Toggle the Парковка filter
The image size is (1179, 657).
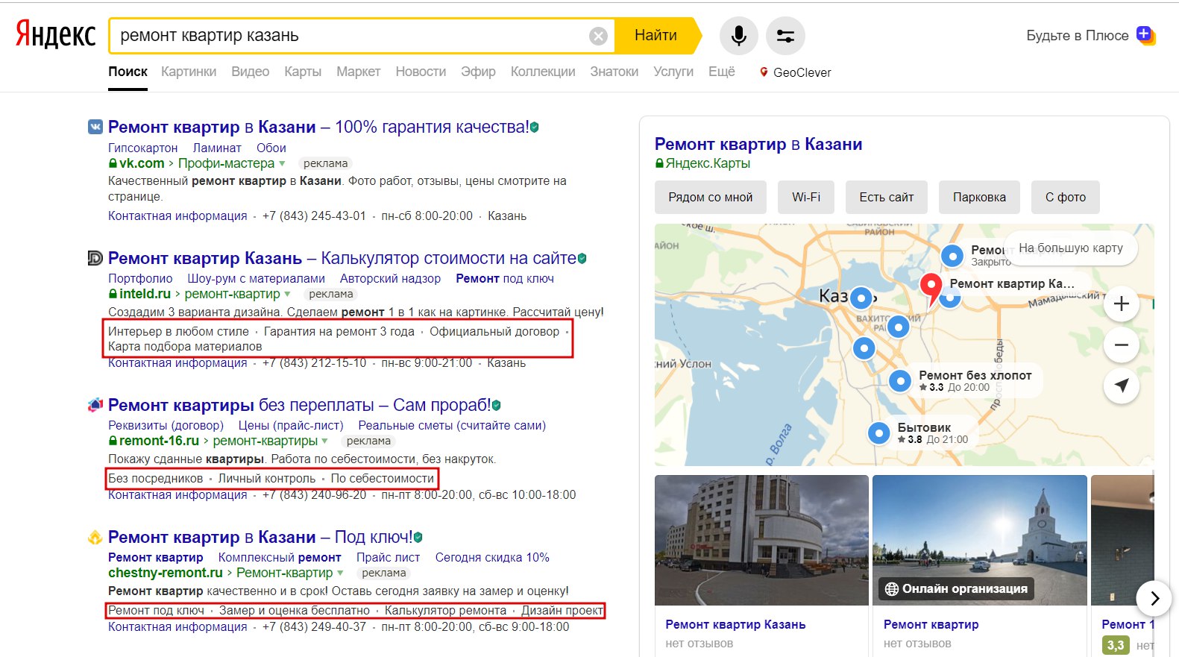[x=979, y=197]
